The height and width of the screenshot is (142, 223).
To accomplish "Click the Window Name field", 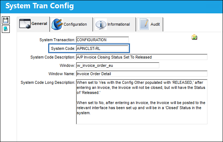I will point(142,74).
